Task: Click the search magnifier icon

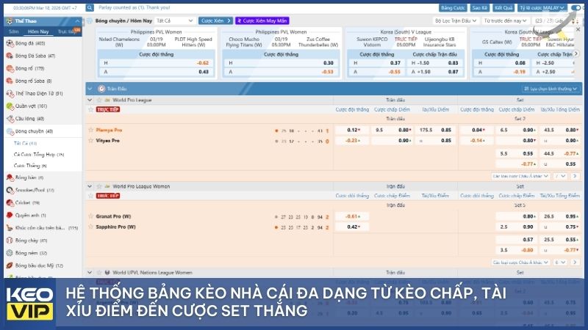Action: 90,7
